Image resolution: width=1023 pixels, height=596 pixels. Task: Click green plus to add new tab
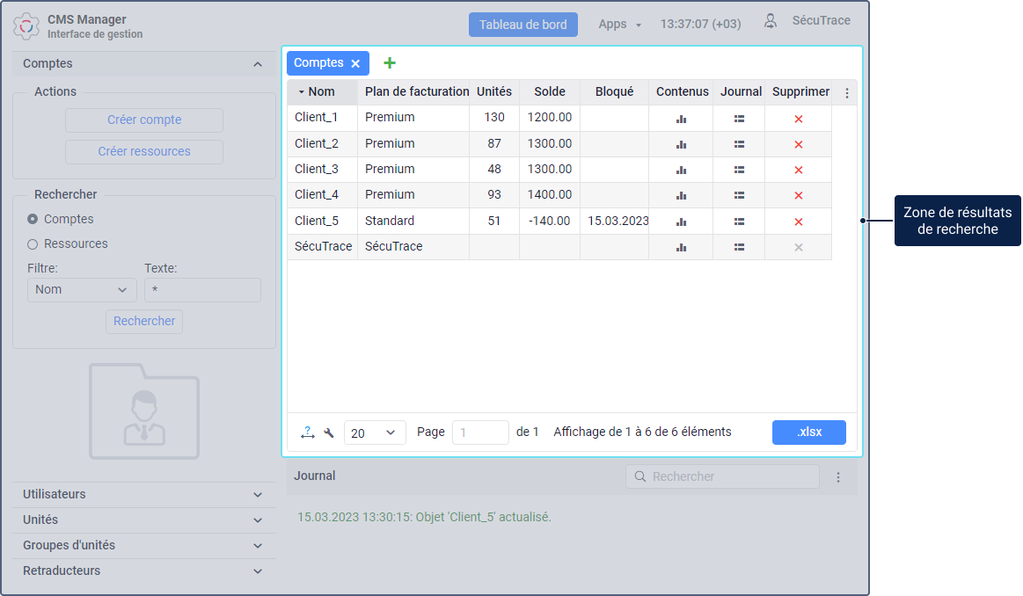[x=390, y=63]
